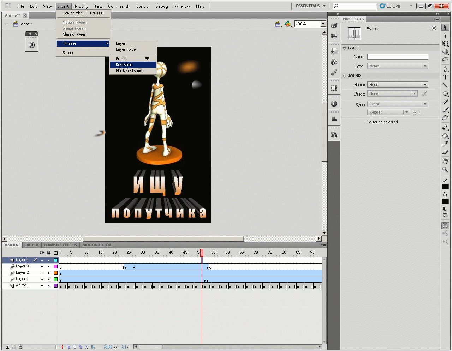Image resolution: width=452 pixels, height=351 pixels.
Task: Select the Eyedropper tool
Action: coord(445,144)
